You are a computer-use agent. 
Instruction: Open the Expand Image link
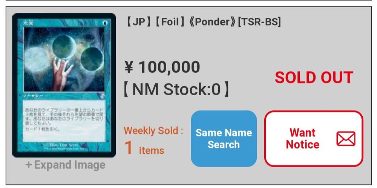65,165
